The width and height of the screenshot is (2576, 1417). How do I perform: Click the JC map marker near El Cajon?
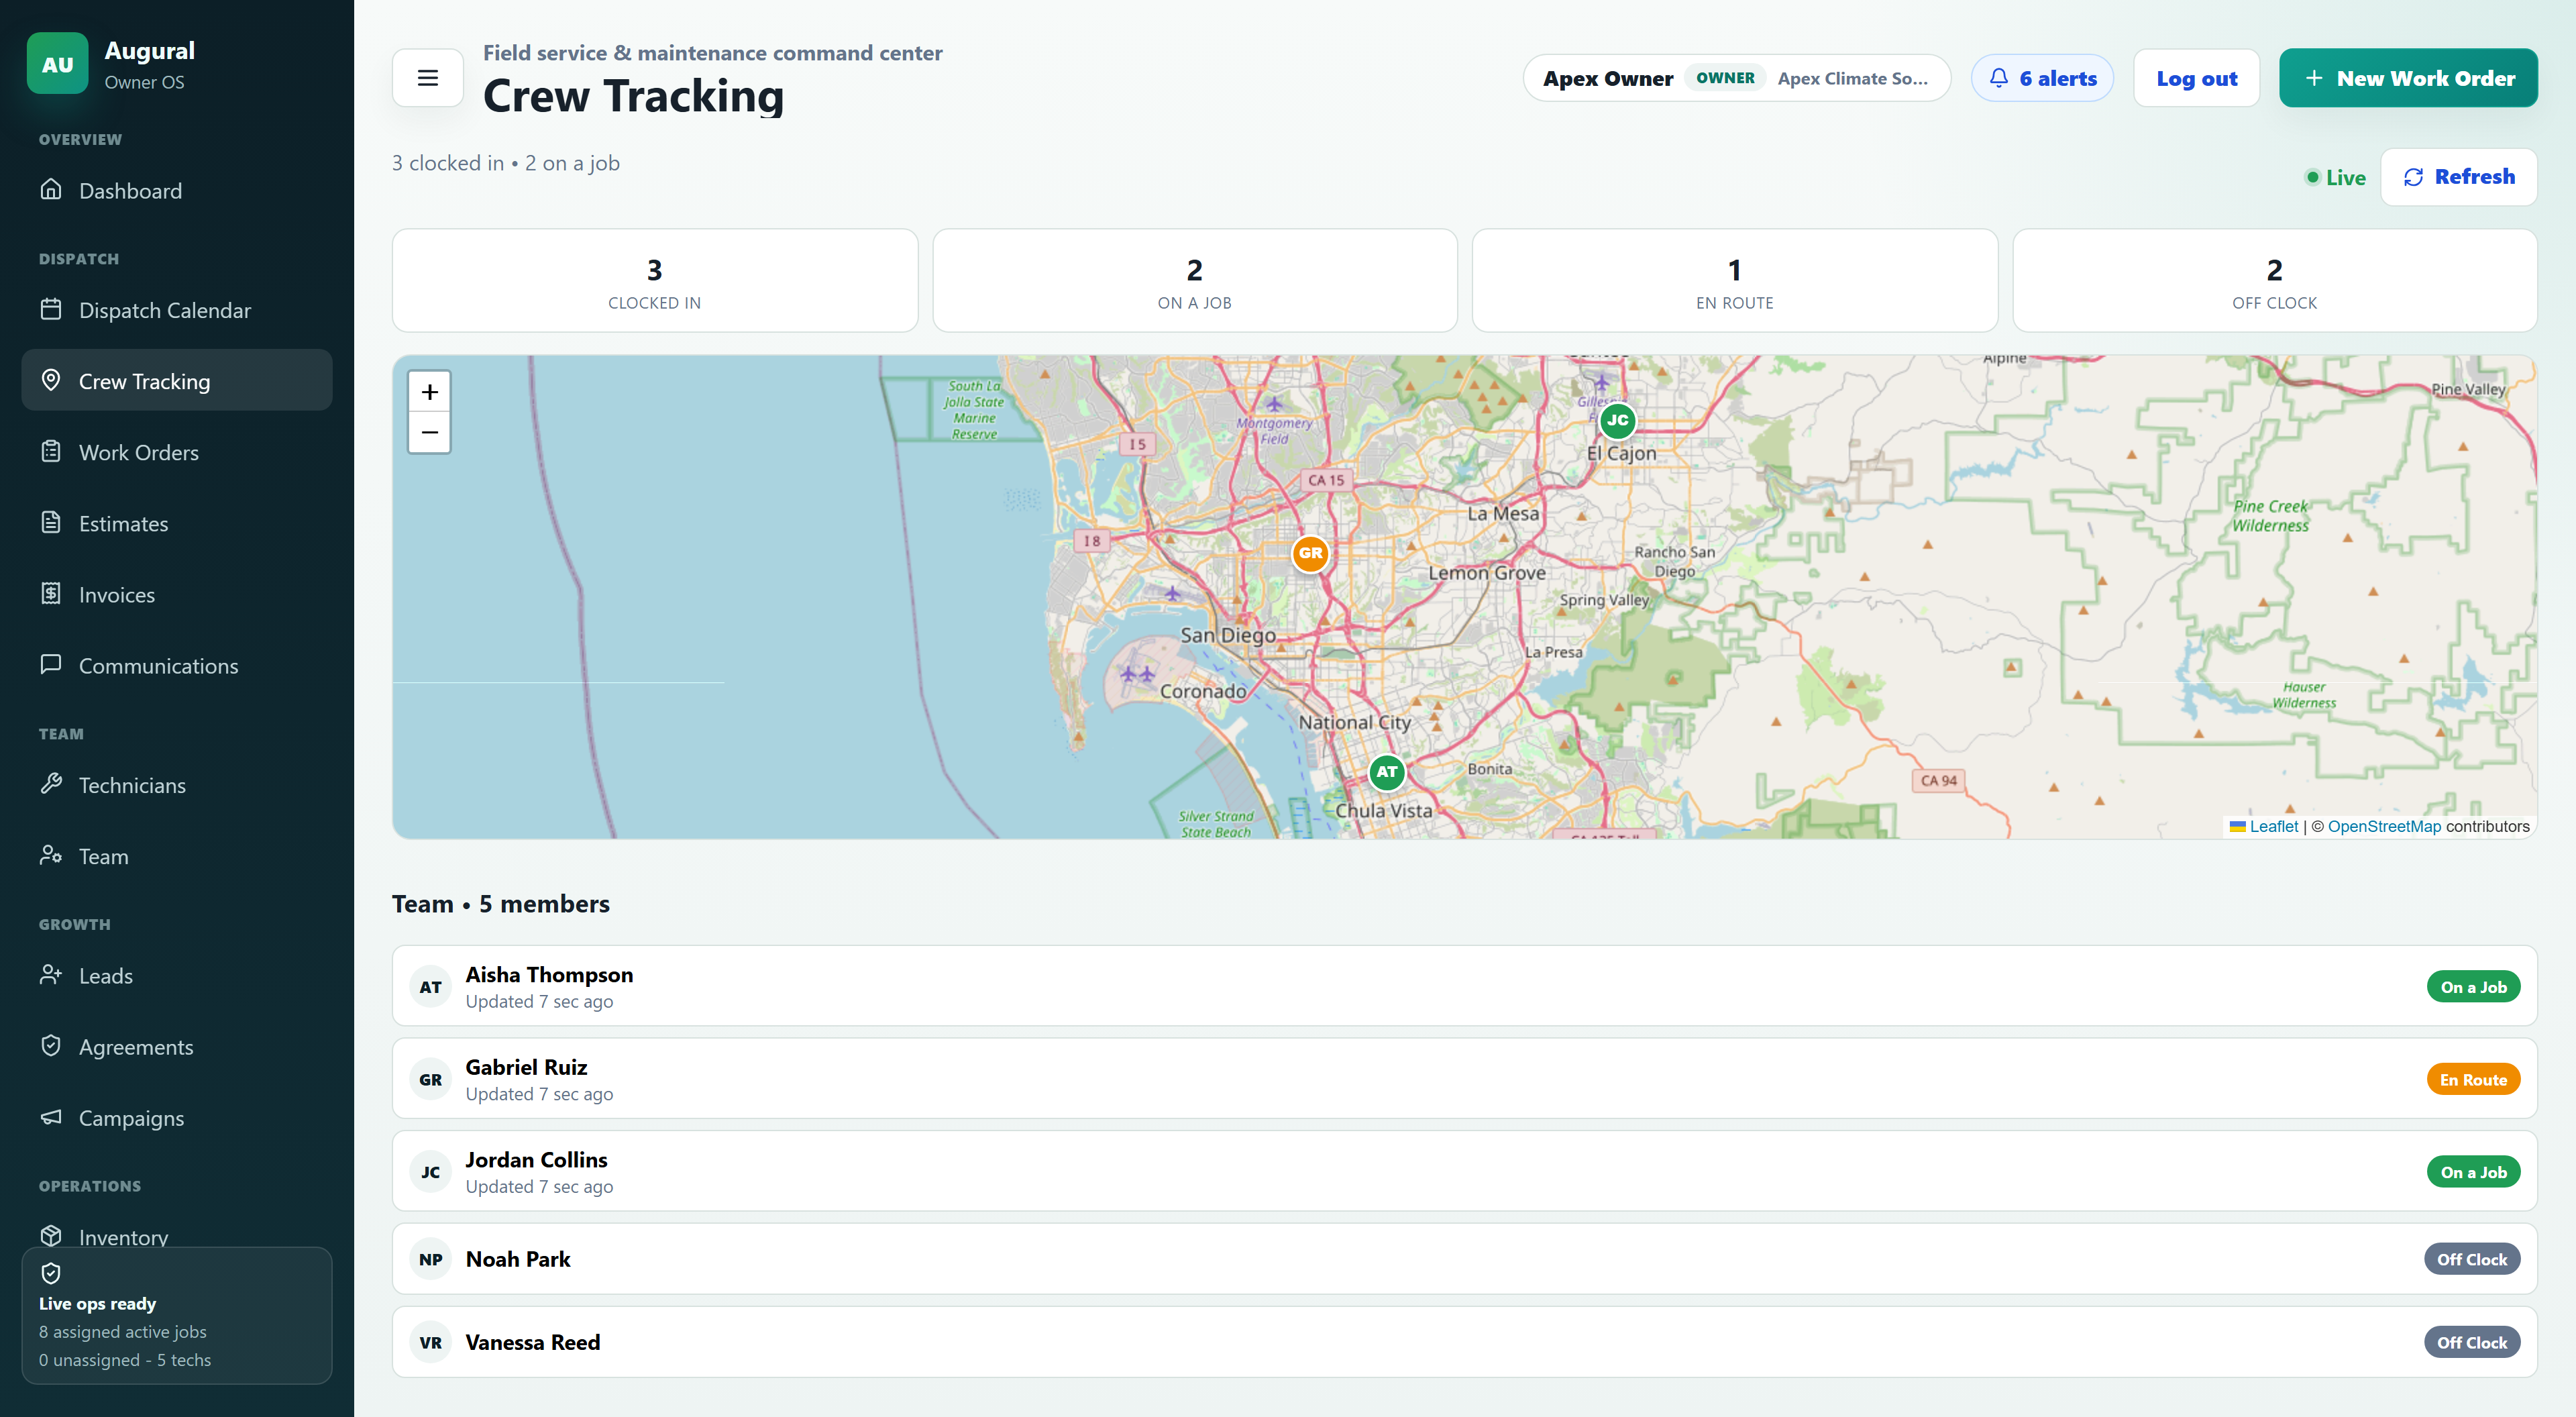click(1617, 420)
